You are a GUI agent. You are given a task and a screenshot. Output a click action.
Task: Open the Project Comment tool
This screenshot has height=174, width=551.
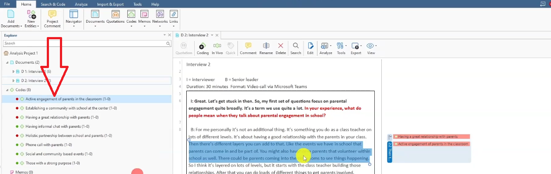pyautogui.click(x=52, y=19)
